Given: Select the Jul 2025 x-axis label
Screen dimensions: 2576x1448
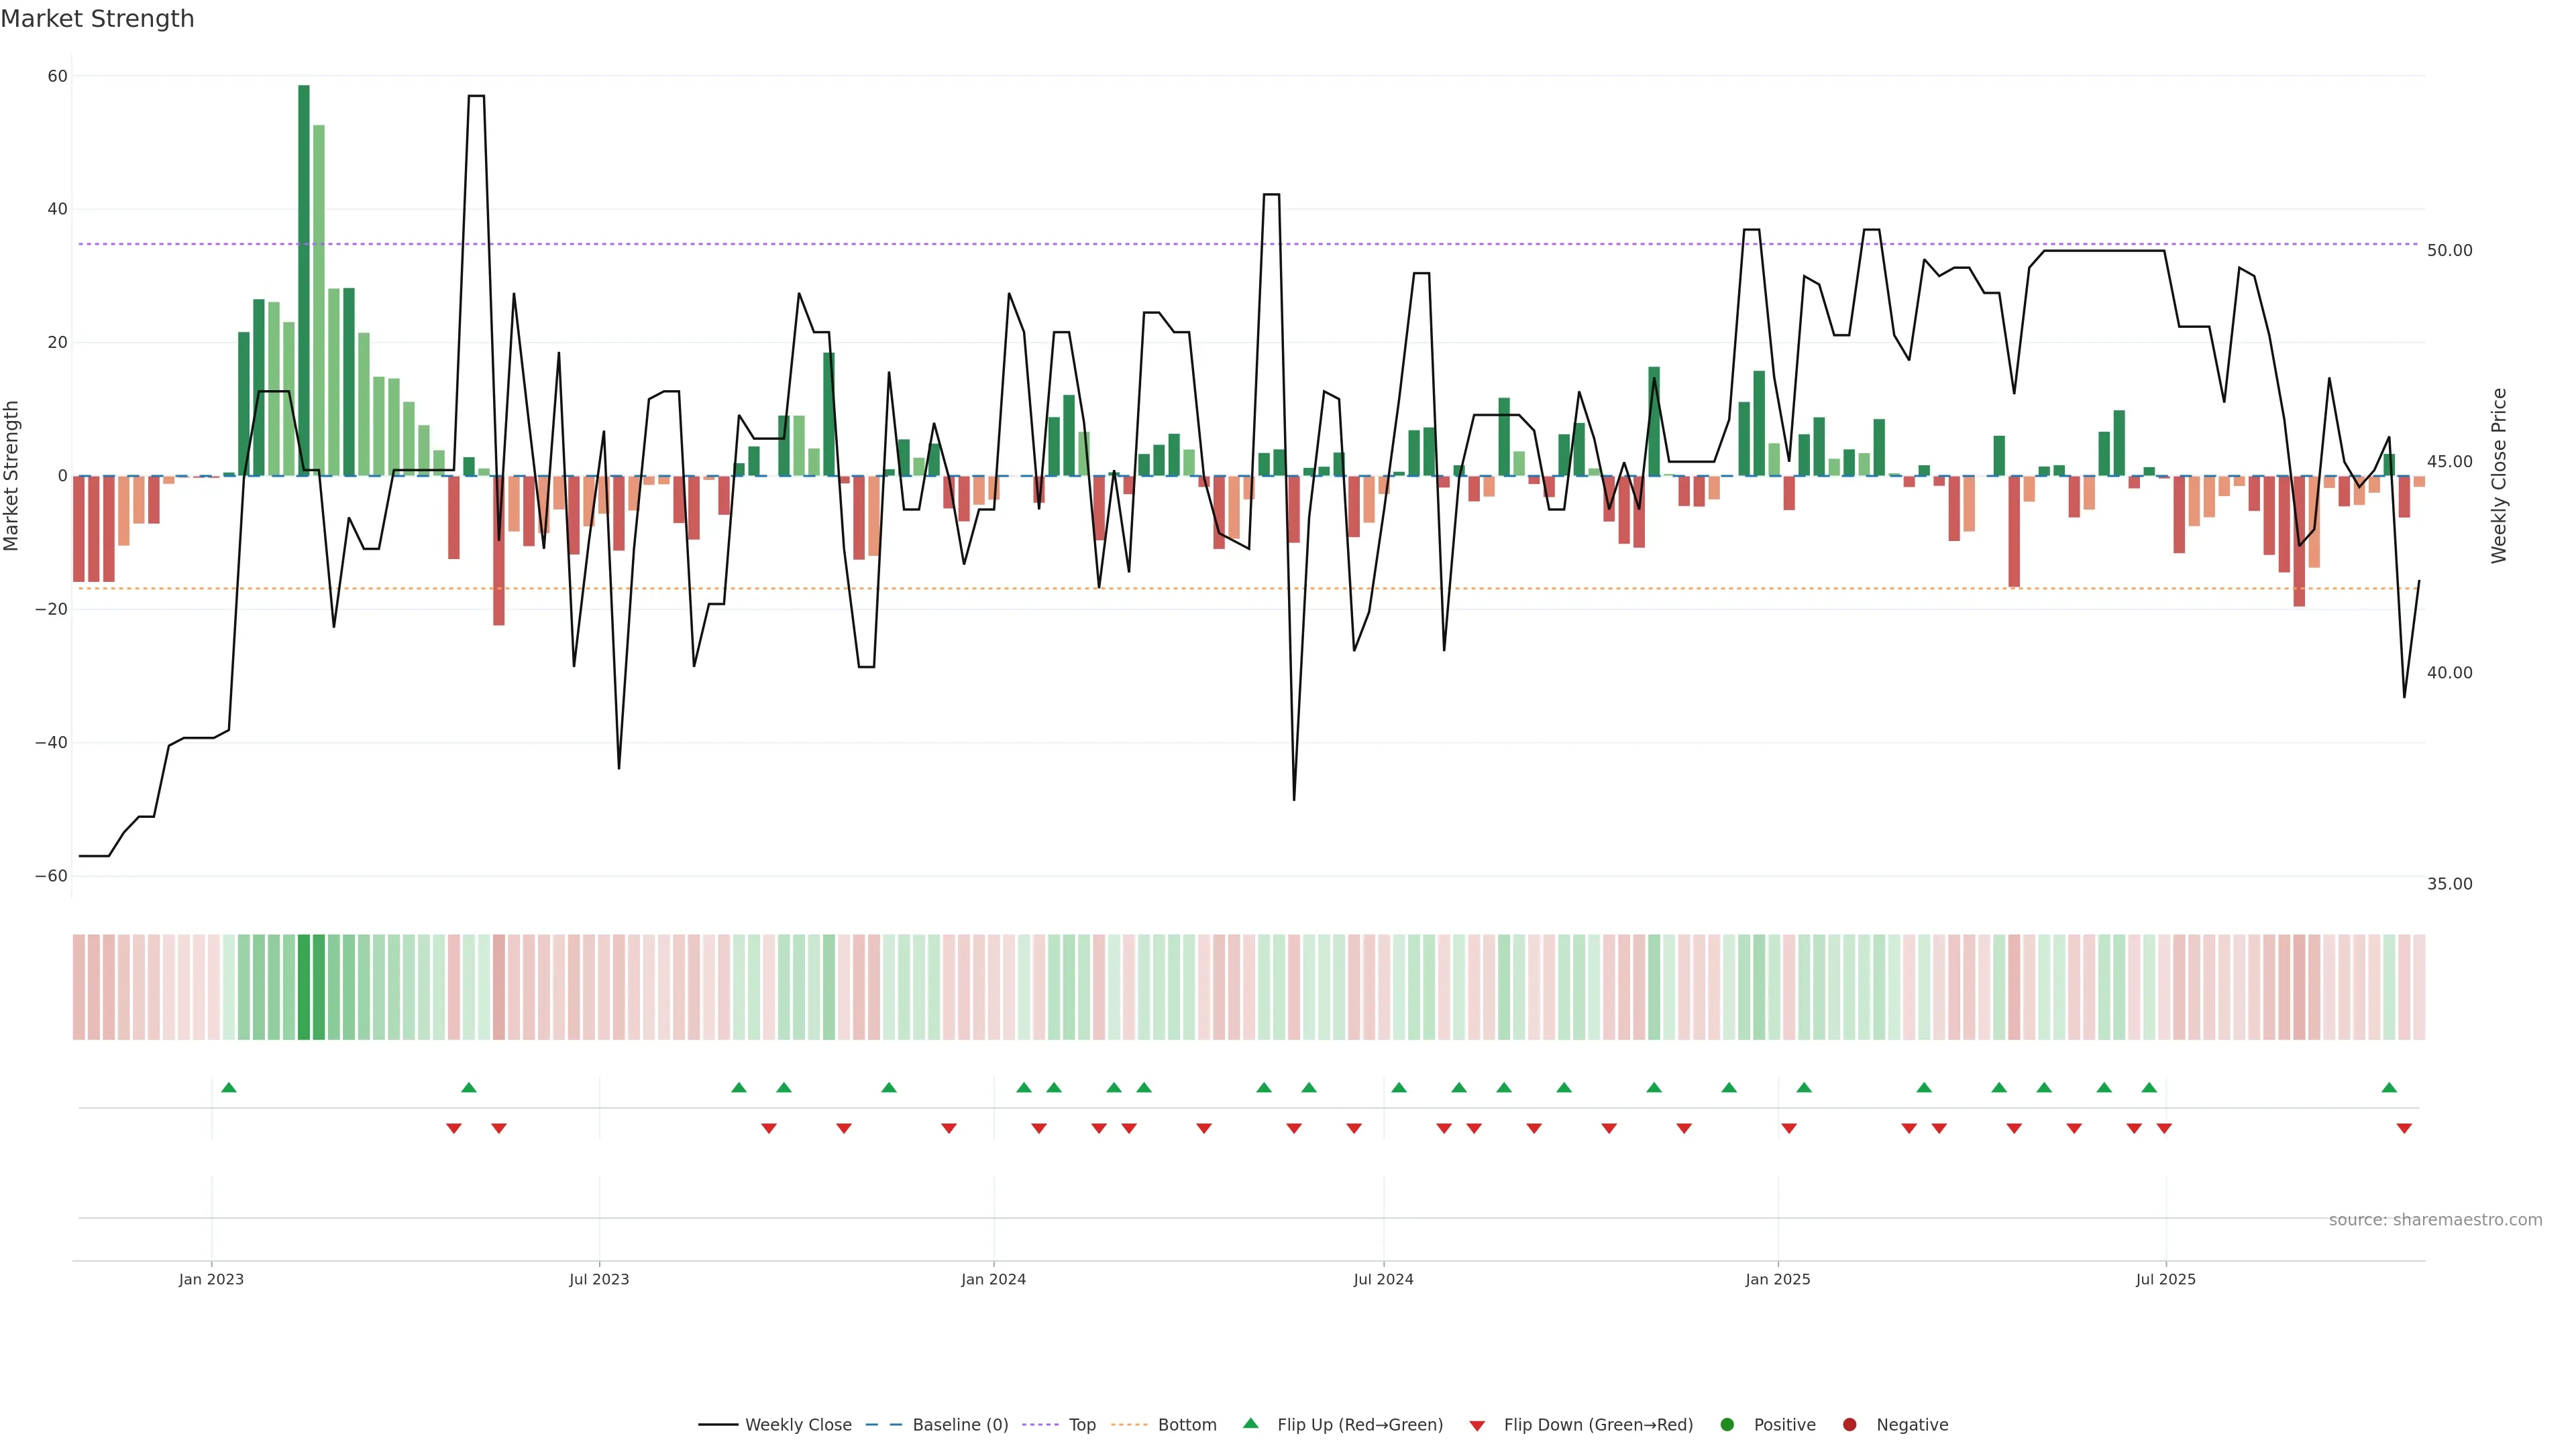Looking at the screenshot, I should (2165, 1279).
